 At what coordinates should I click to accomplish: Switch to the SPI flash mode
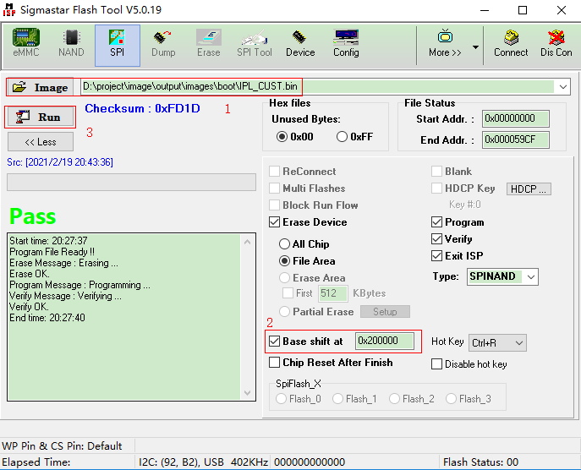pyautogui.click(x=117, y=46)
